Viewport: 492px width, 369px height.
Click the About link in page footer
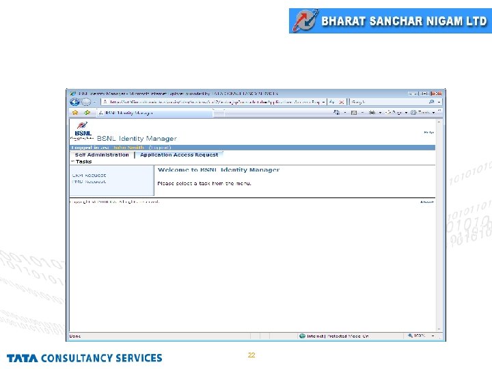pyautogui.click(x=427, y=202)
